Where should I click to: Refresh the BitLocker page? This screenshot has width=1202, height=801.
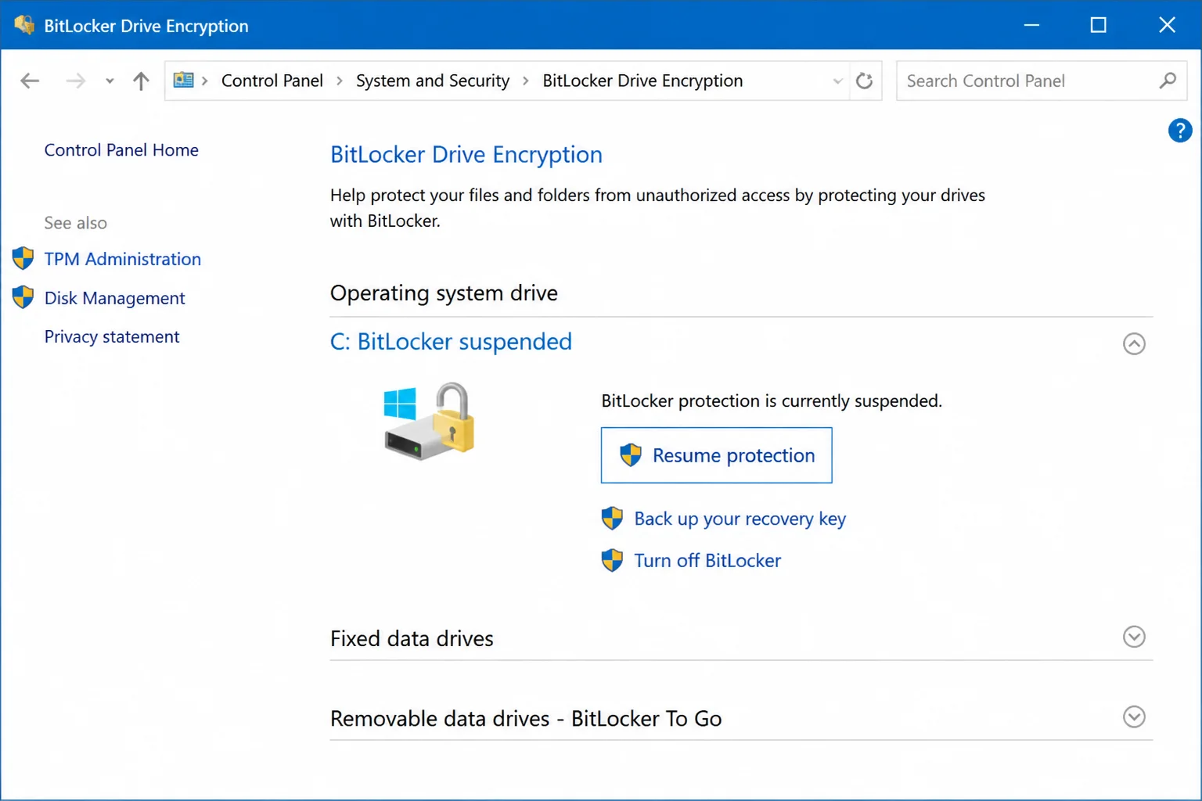[864, 81]
